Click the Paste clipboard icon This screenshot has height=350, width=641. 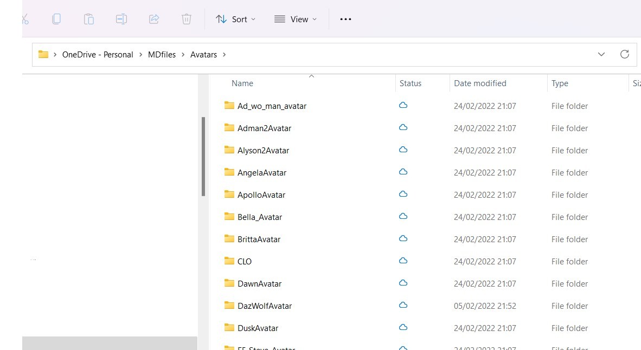pyautogui.click(x=89, y=19)
